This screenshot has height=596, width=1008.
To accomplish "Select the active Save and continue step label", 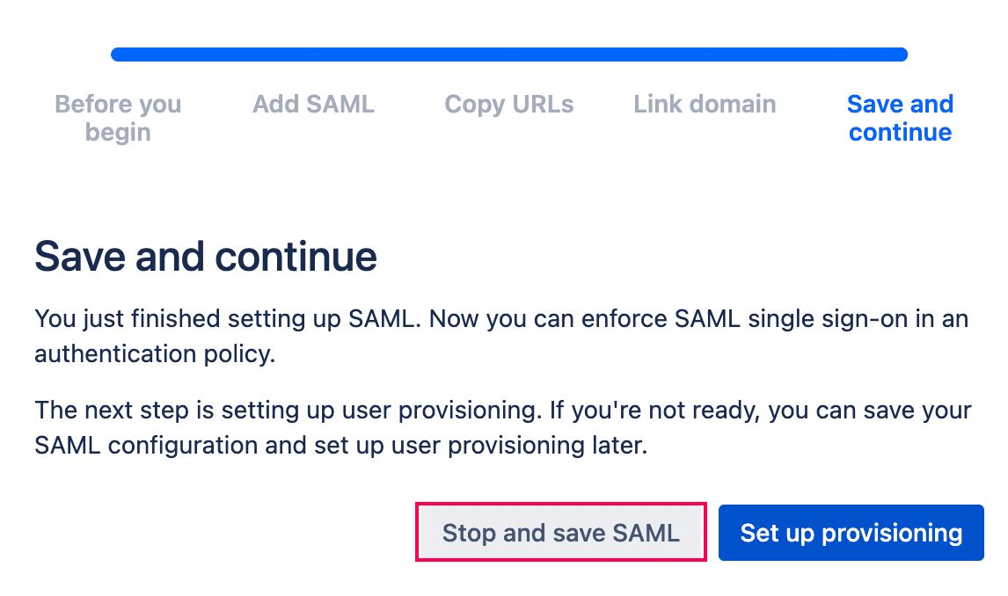I will coord(900,118).
